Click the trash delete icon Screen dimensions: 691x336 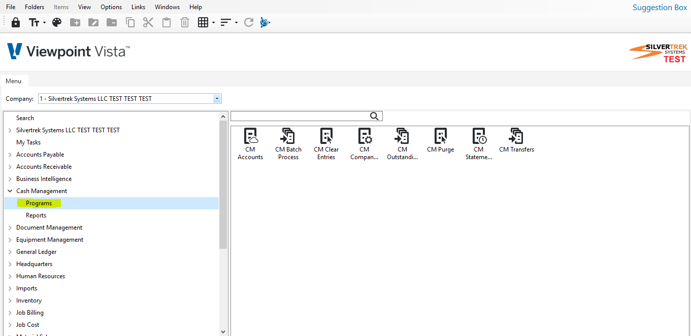pos(185,22)
